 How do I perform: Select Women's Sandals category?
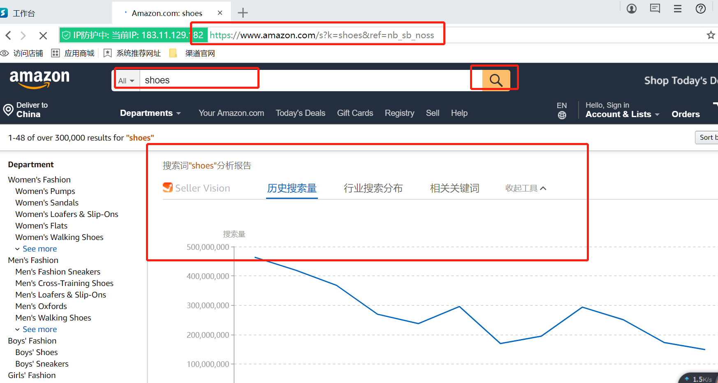pyautogui.click(x=47, y=203)
